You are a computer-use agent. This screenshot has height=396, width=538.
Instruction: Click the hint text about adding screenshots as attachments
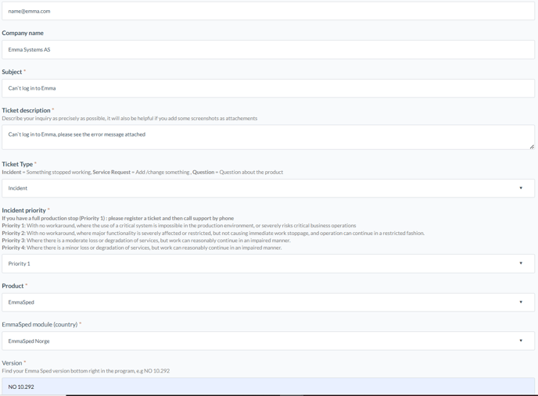(129, 118)
